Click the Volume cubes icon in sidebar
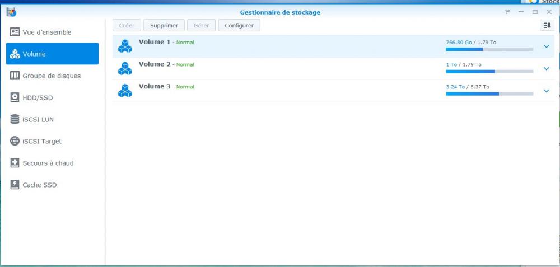 [x=15, y=54]
